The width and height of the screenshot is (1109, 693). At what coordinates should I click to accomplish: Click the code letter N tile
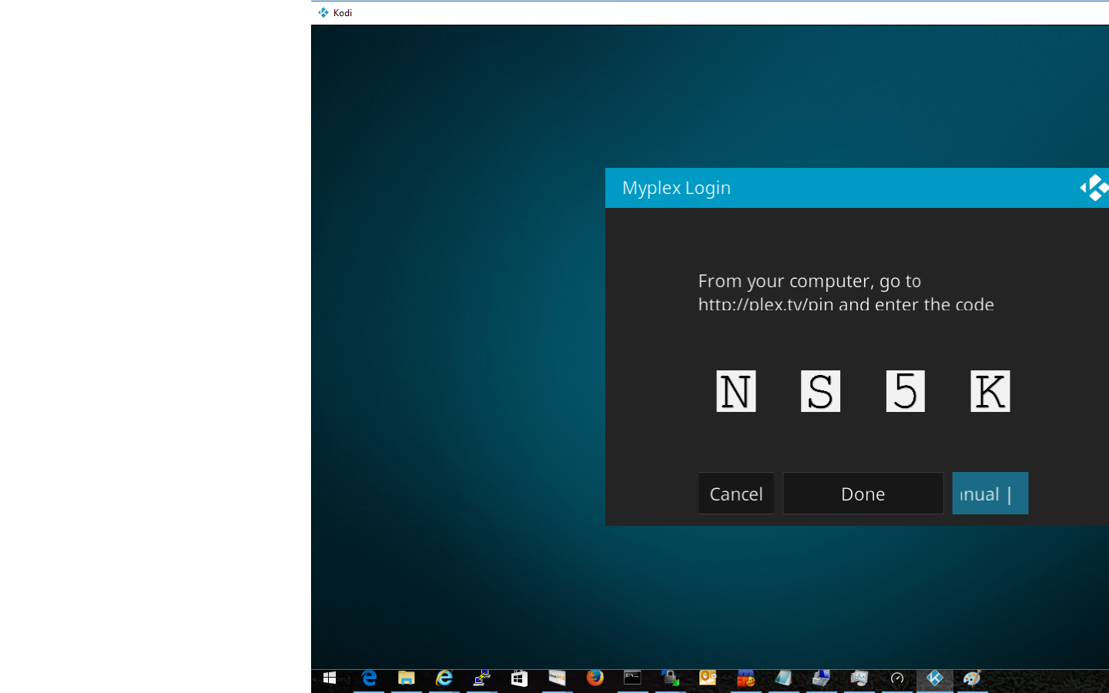coord(735,391)
